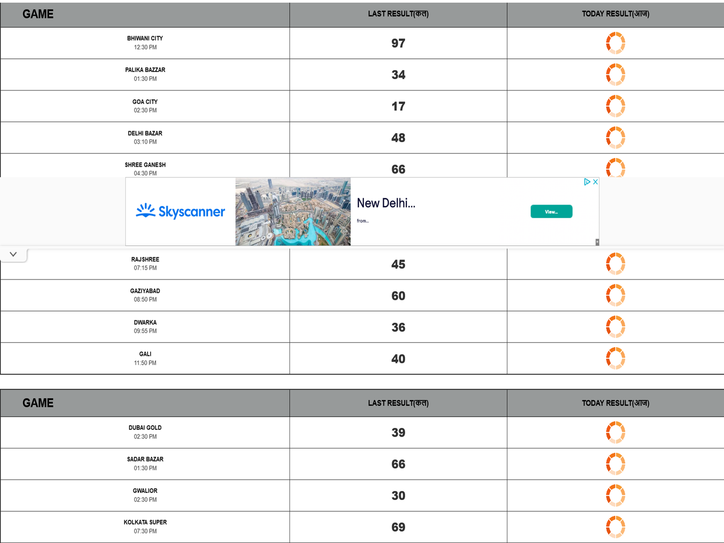Click the GOA CITY today result spinner
The image size is (724, 543).
click(615, 106)
